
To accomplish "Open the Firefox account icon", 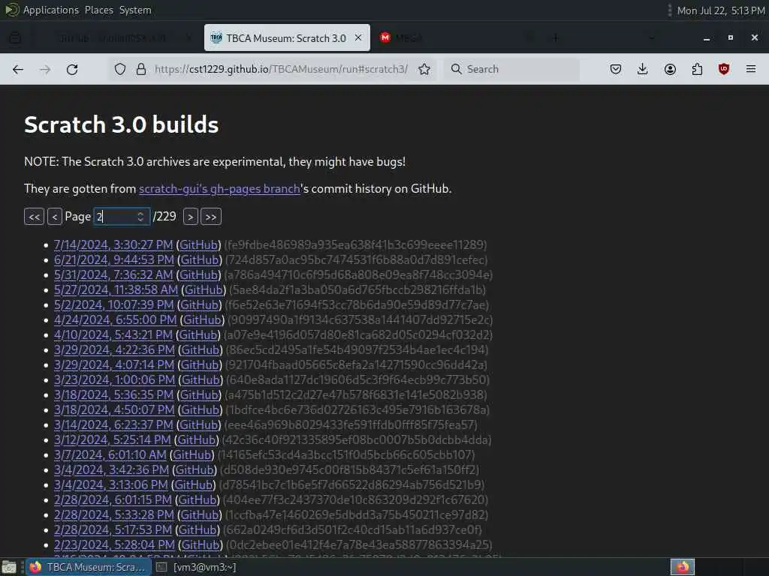I will click(670, 69).
